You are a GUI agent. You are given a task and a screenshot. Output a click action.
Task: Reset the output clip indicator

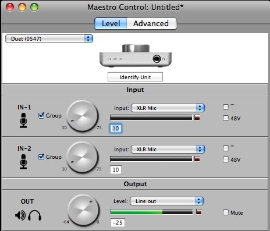pyautogui.click(x=199, y=212)
